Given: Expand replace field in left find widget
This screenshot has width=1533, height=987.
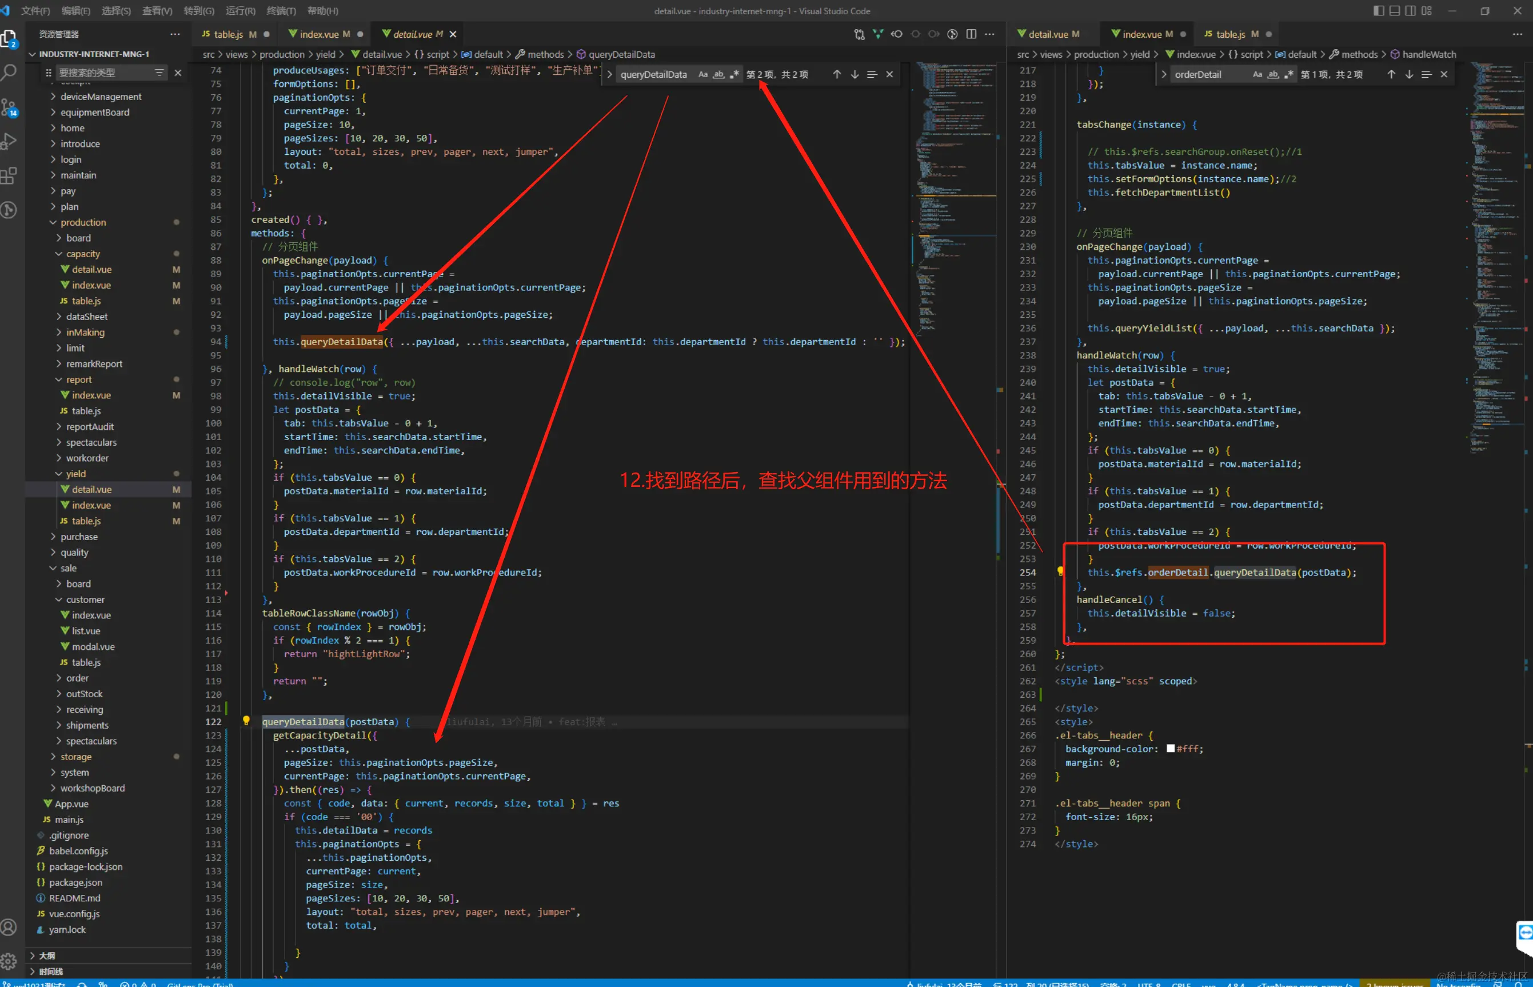Looking at the screenshot, I should pyautogui.click(x=609, y=74).
